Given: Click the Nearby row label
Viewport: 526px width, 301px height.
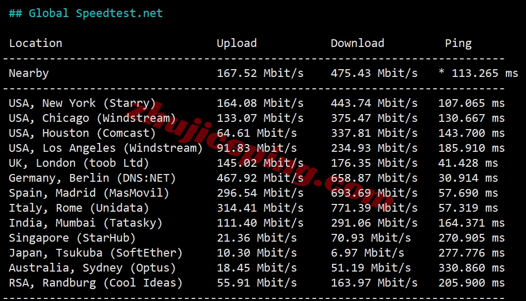Looking at the screenshot, I should 29,73.
